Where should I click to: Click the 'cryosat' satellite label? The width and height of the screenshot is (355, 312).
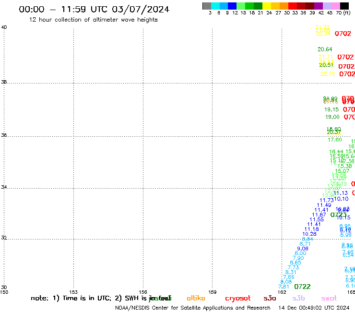click(238, 299)
